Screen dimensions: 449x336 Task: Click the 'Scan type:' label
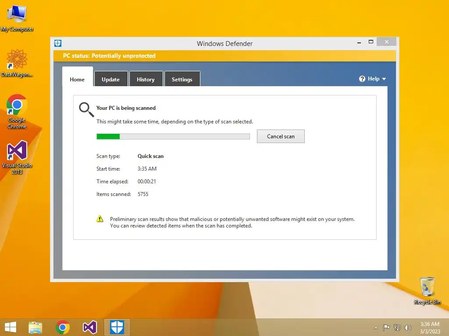(108, 156)
